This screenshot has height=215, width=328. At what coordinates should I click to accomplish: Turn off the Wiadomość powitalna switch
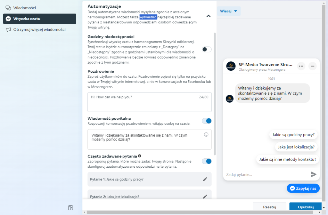(207, 121)
